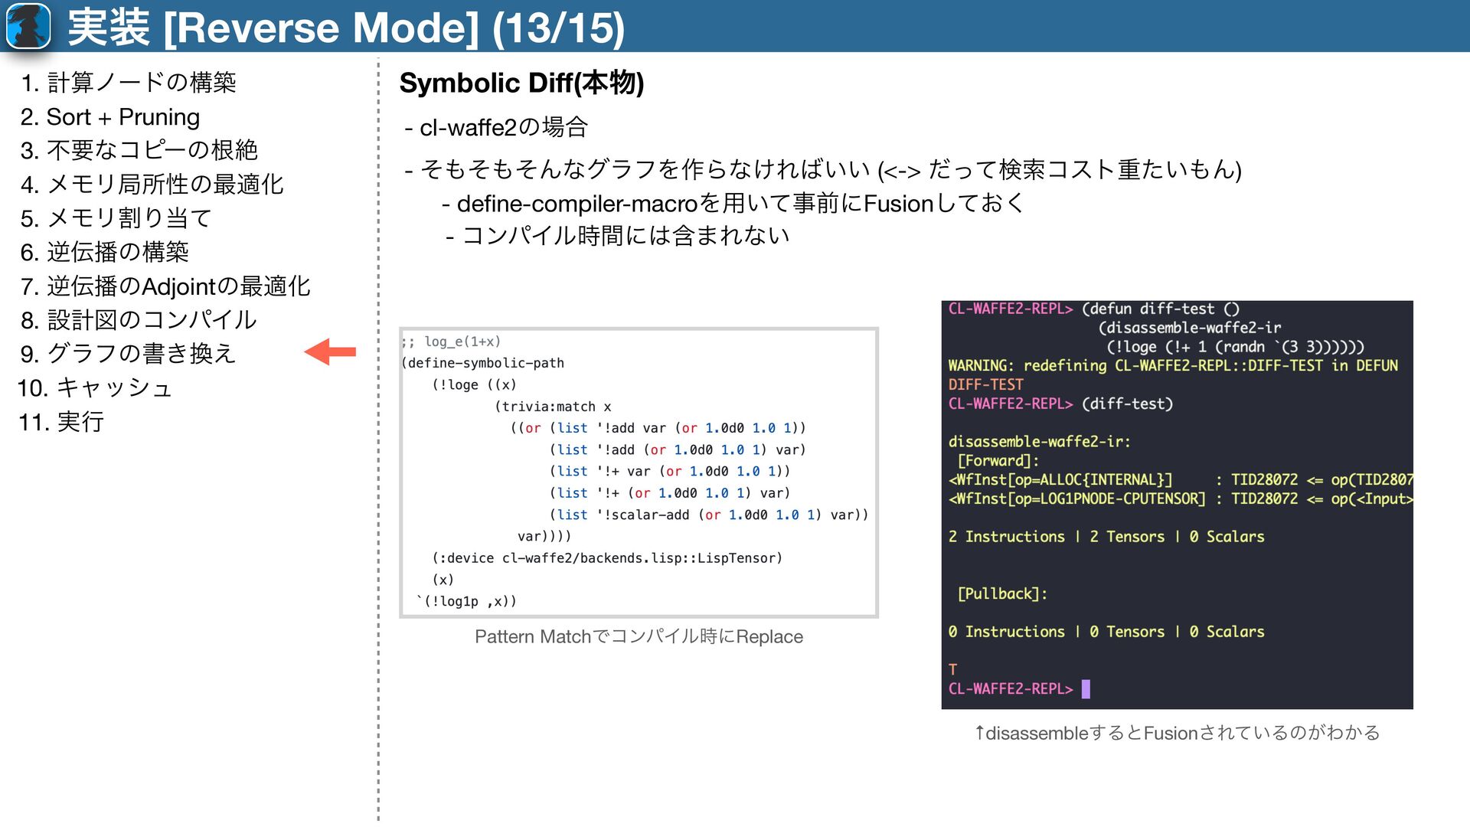
Task: Click the 'Pattern Matchでコンパイル時にReplace' caption
Action: (x=639, y=636)
